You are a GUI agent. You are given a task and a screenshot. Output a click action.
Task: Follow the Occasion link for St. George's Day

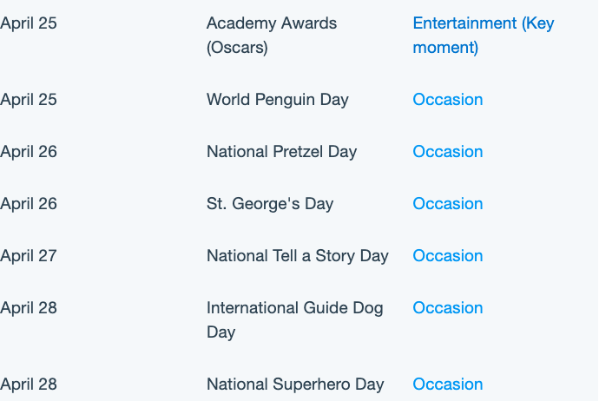(x=448, y=204)
